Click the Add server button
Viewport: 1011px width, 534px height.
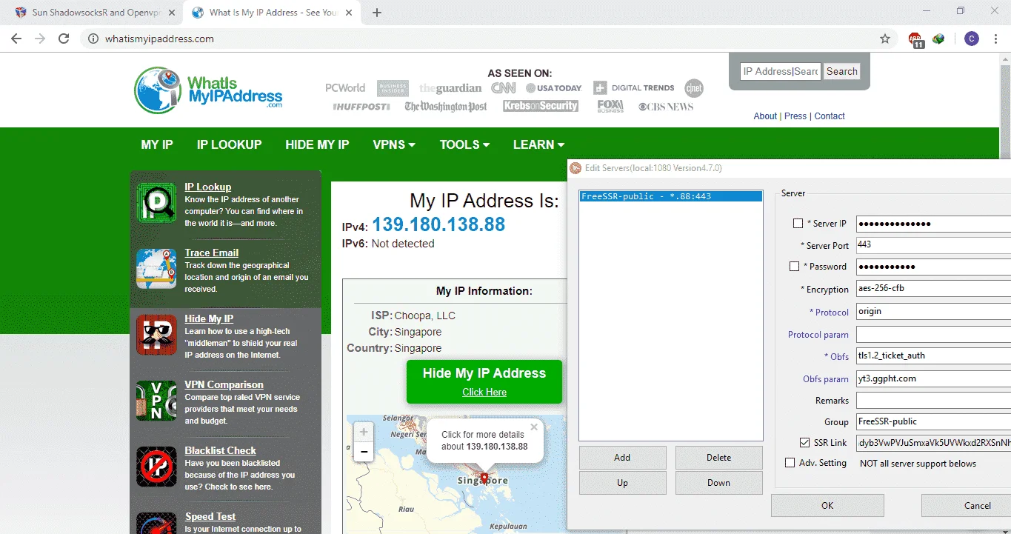[x=622, y=458]
